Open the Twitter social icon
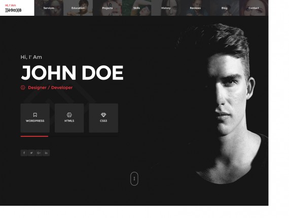This screenshot has height=218, width=289. tap(31, 153)
